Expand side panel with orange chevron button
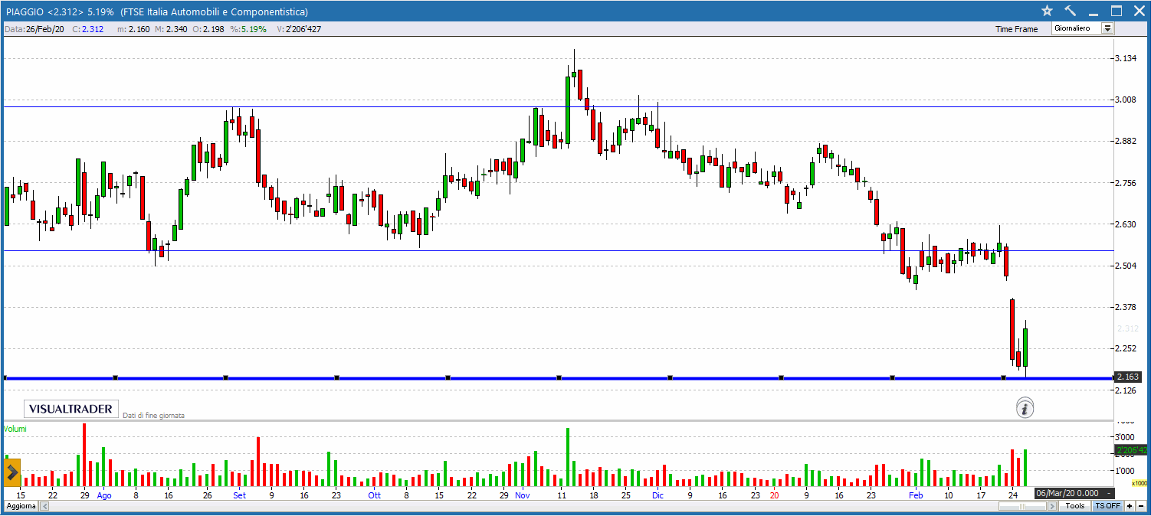The width and height of the screenshot is (1151, 516). click(12, 472)
